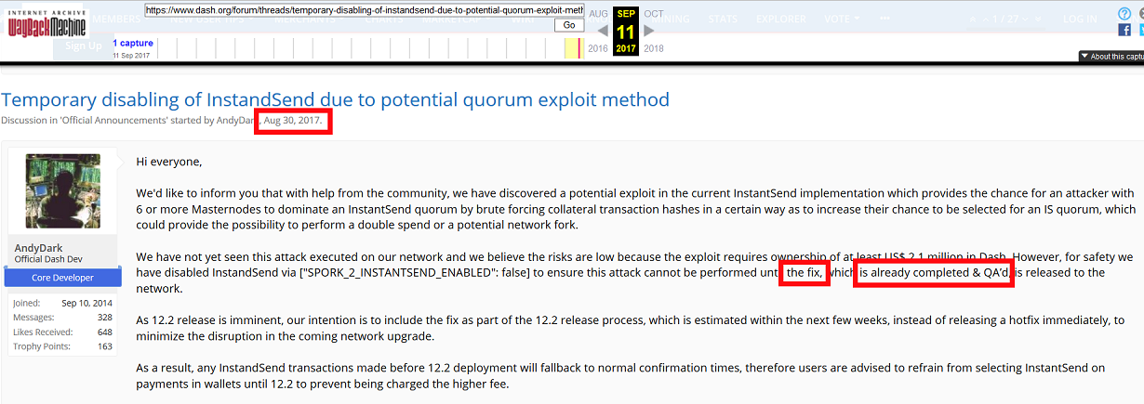The image size is (1144, 404).
Task: Click 'Official Dash Dev' user title
Action: tap(47, 258)
